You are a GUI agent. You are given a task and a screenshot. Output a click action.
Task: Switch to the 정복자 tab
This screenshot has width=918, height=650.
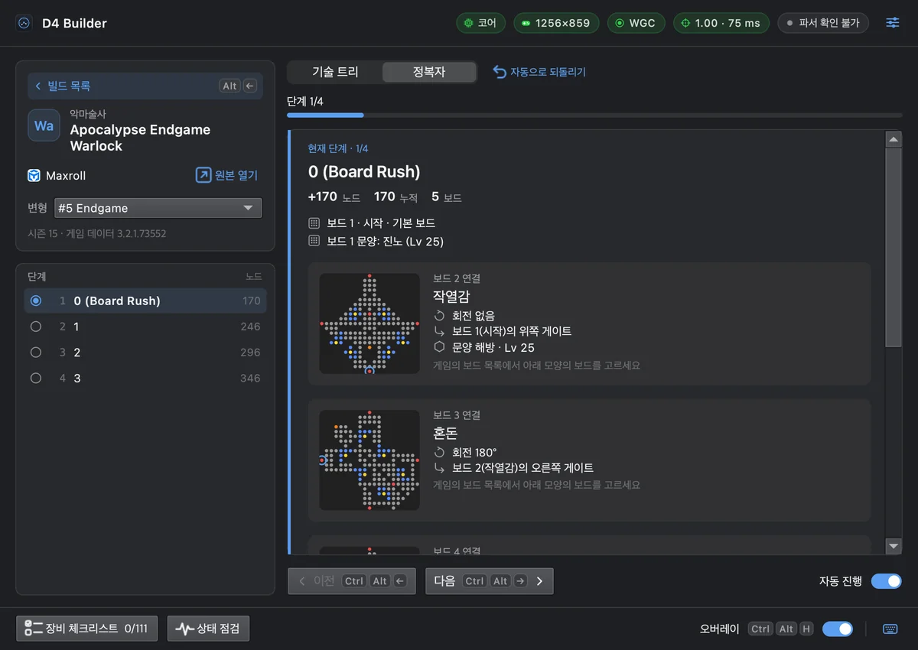point(429,72)
